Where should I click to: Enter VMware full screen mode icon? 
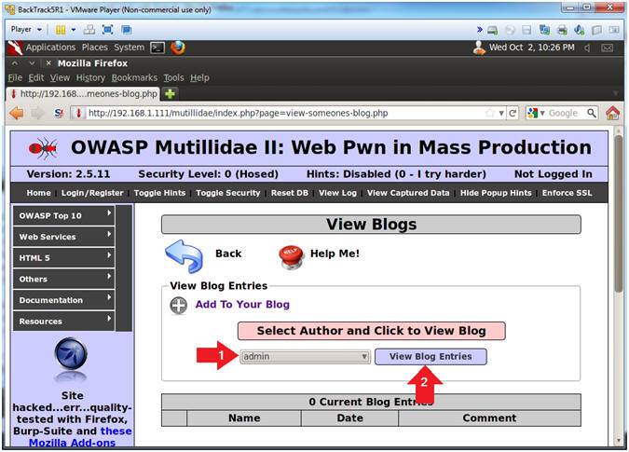107,30
